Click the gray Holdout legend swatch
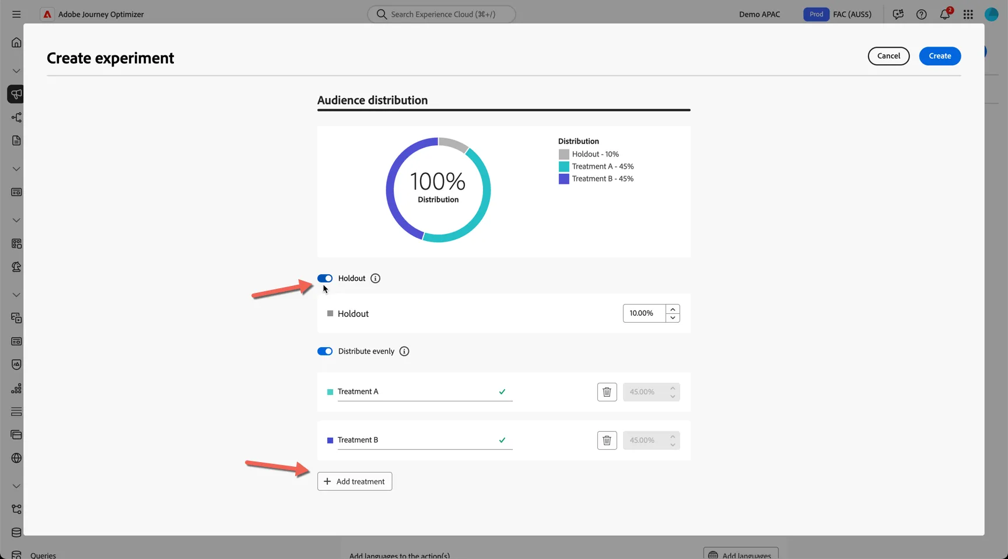The image size is (1008, 559). coord(563,154)
